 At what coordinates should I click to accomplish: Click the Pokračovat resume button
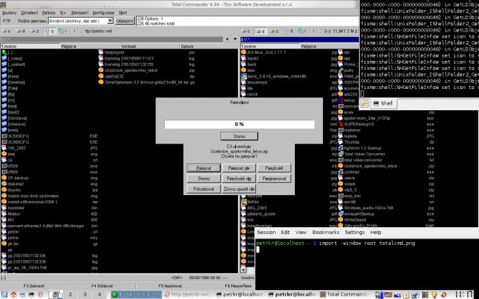[204, 189]
